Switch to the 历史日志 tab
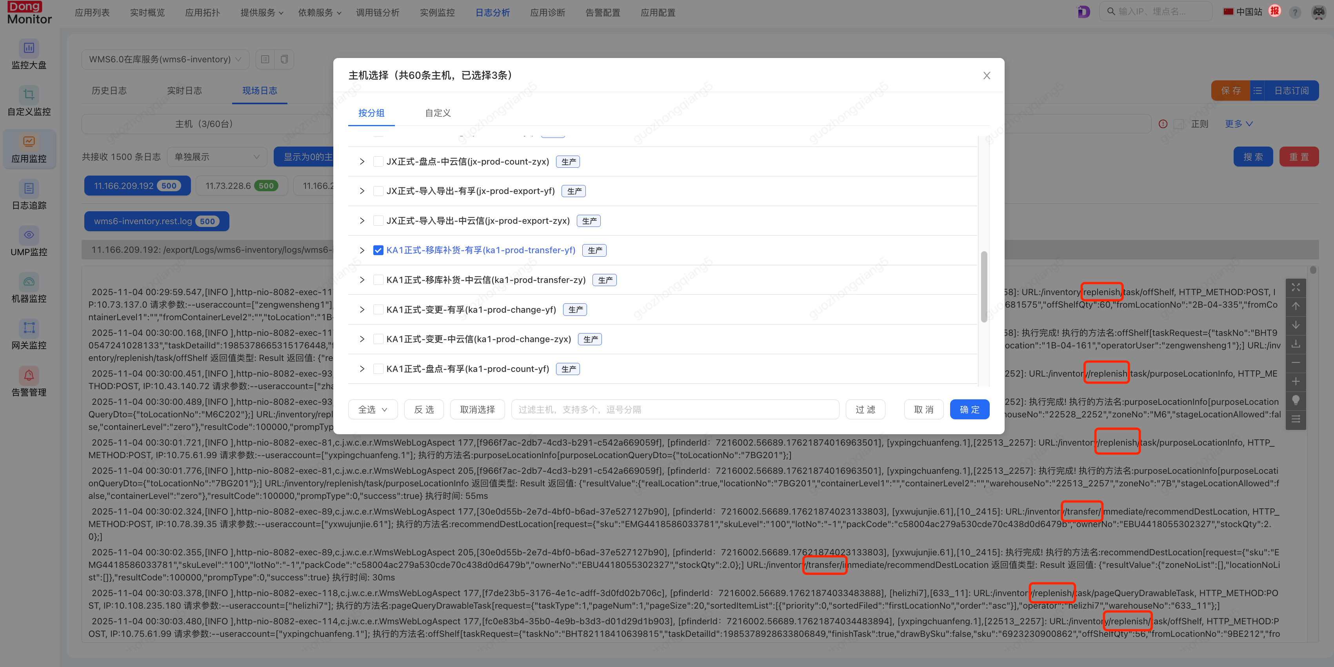 tap(109, 91)
